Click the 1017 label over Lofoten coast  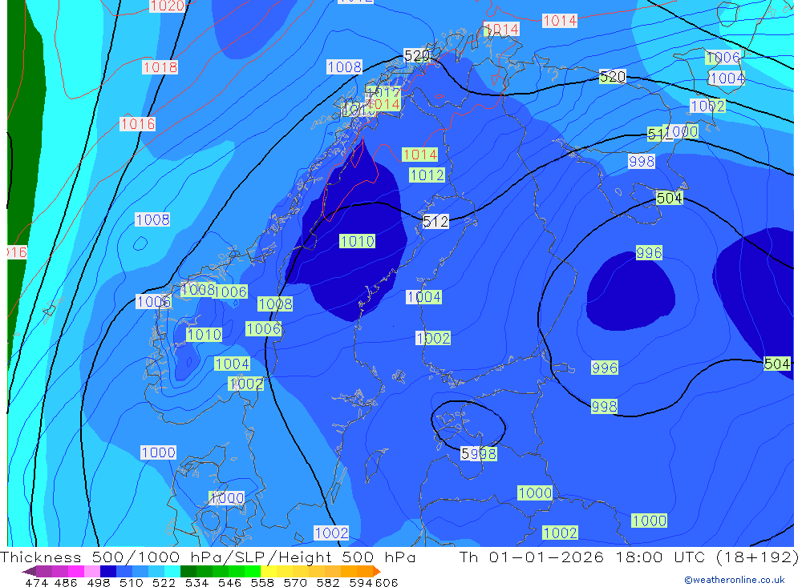(383, 92)
